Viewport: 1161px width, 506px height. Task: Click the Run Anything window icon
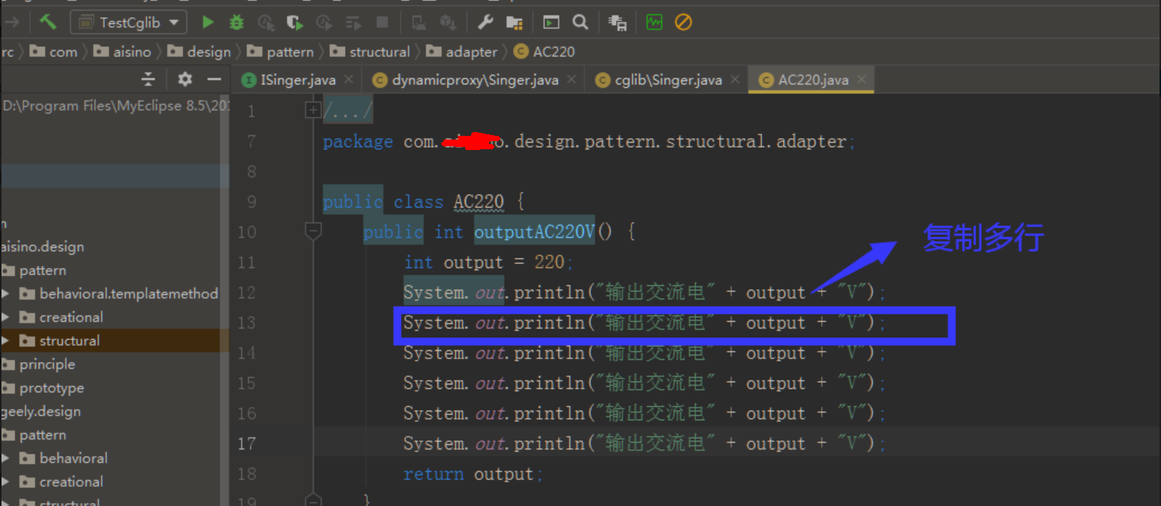pyautogui.click(x=551, y=22)
